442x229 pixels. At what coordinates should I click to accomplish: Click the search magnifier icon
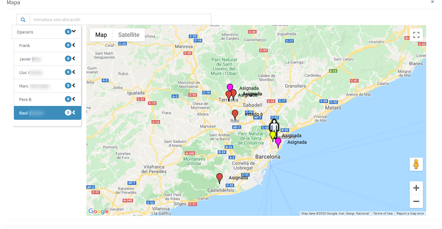click(23, 20)
